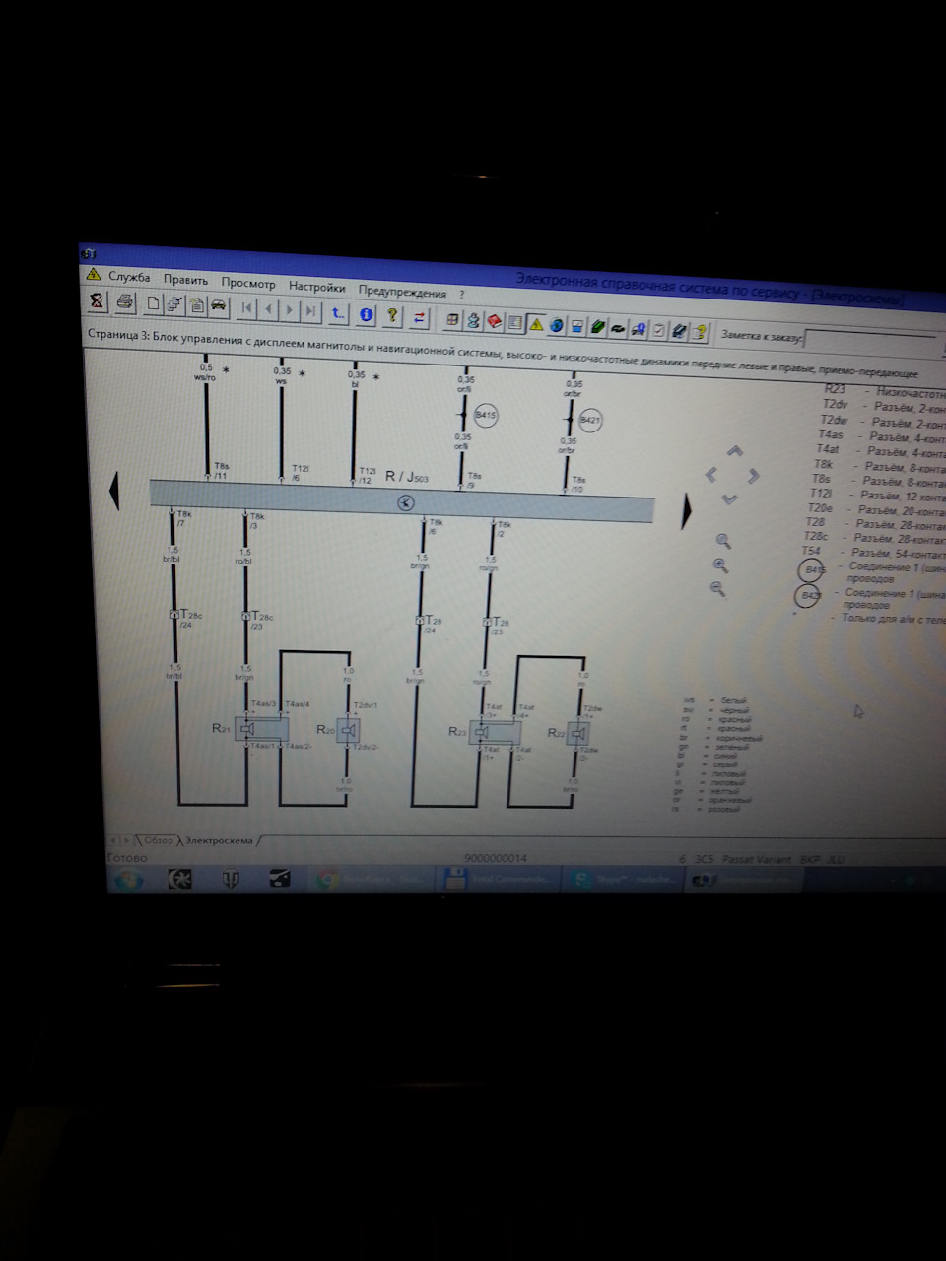Image resolution: width=946 pixels, height=1261 pixels.
Task: Go to first page toolbar arrow
Action: (x=246, y=309)
